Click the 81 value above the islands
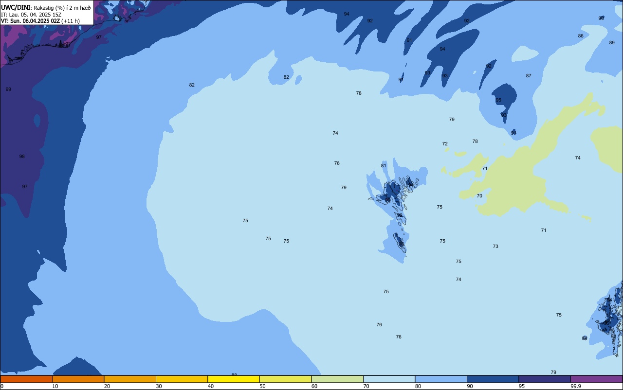The width and height of the screenshot is (623, 390). pyautogui.click(x=384, y=166)
